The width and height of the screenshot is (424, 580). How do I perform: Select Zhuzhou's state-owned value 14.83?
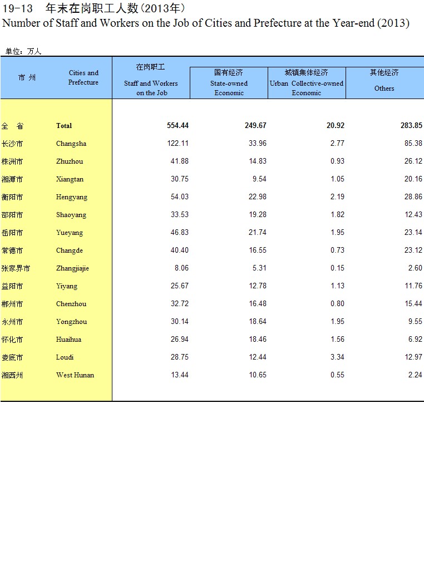coord(257,161)
